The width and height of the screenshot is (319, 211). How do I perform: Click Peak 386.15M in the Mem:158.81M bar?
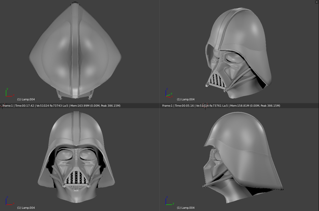click(x=270, y=106)
